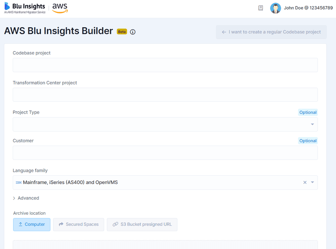Select S3 Bucket presigned URL option
The width and height of the screenshot is (336, 249).
[x=142, y=224]
